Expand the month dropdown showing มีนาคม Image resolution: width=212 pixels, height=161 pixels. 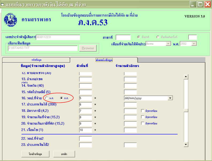[x=168, y=44]
